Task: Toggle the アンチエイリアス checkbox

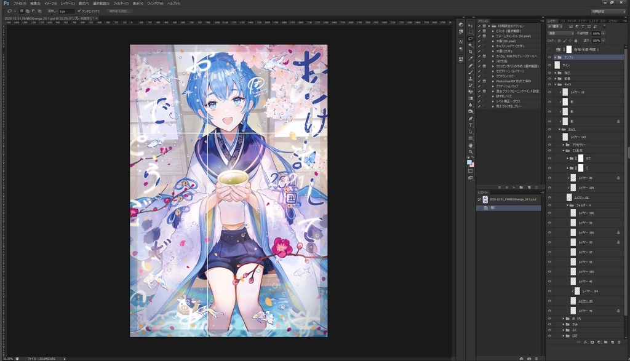Action: pyautogui.click(x=79, y=11)
